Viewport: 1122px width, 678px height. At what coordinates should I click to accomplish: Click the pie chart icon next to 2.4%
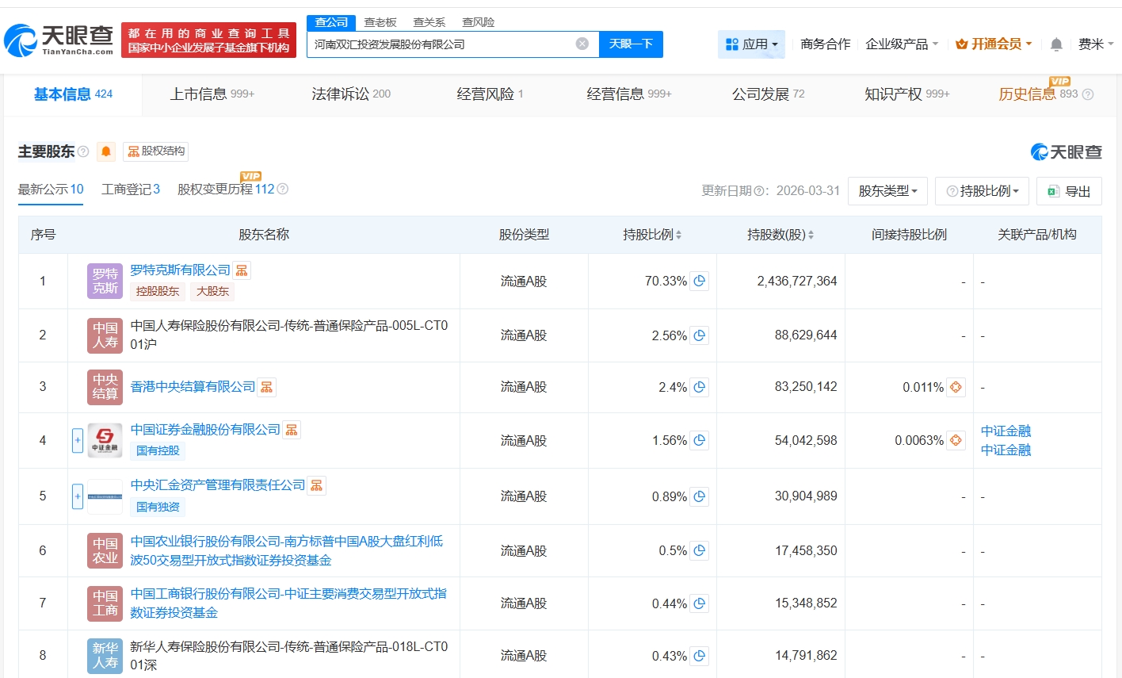[699, 387]
